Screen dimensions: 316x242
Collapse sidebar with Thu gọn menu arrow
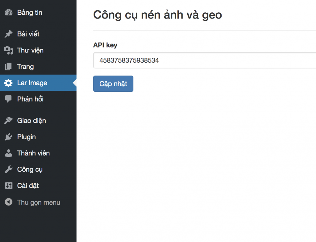(9, 202)
